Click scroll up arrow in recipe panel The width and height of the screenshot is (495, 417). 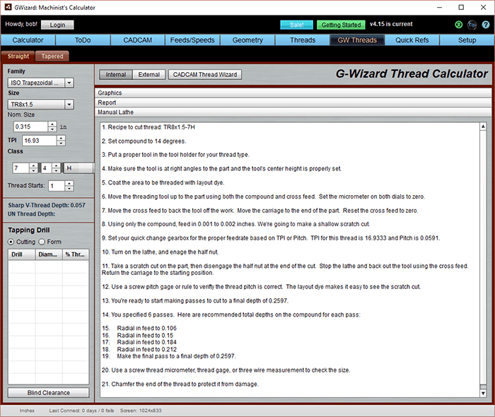(483, 127)
